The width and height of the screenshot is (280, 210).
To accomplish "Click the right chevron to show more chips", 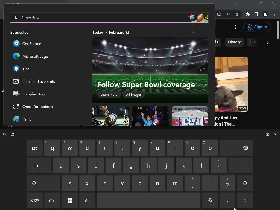I will 268,42.
